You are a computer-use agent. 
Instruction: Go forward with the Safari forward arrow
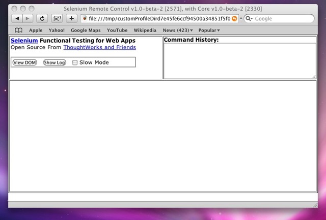click(28, 19)
